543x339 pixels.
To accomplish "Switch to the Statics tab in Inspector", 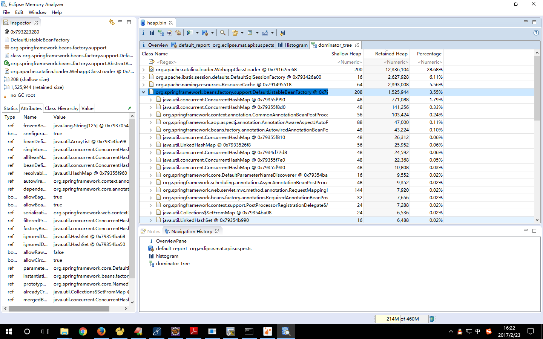I will point(11,108).
